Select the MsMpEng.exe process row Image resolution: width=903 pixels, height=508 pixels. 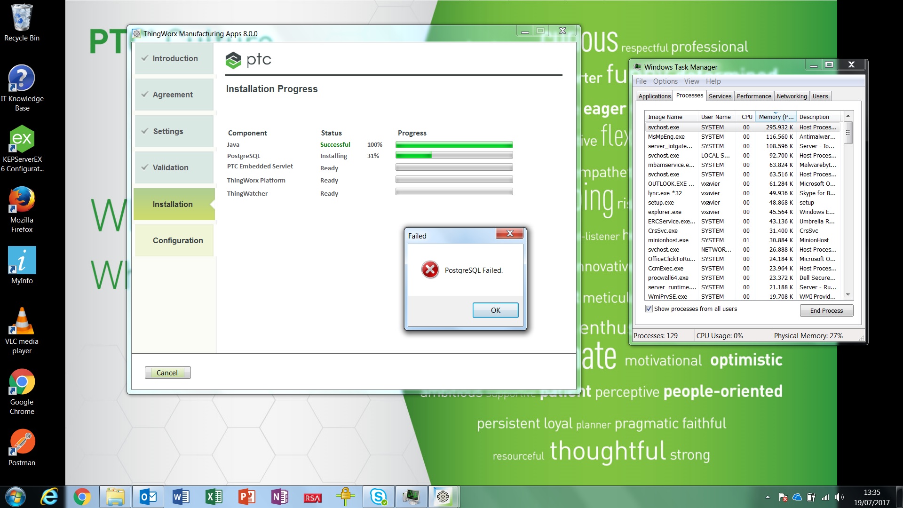tap(742, 137)
